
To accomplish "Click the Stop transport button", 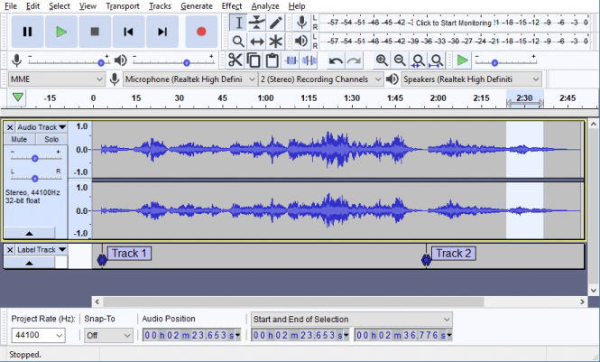I will coord(95,32).
